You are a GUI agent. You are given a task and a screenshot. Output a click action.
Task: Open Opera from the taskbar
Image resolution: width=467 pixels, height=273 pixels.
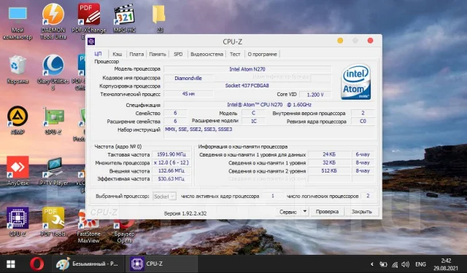pyautogui.click(x=37, y=264)
